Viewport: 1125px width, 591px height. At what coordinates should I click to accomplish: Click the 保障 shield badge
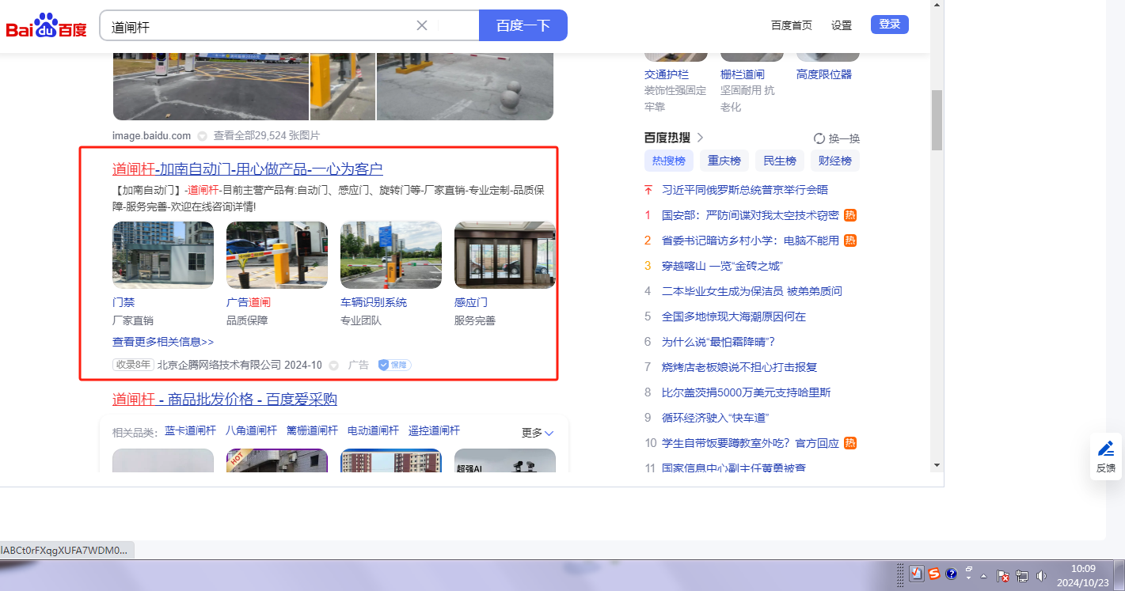pos(394,365)
